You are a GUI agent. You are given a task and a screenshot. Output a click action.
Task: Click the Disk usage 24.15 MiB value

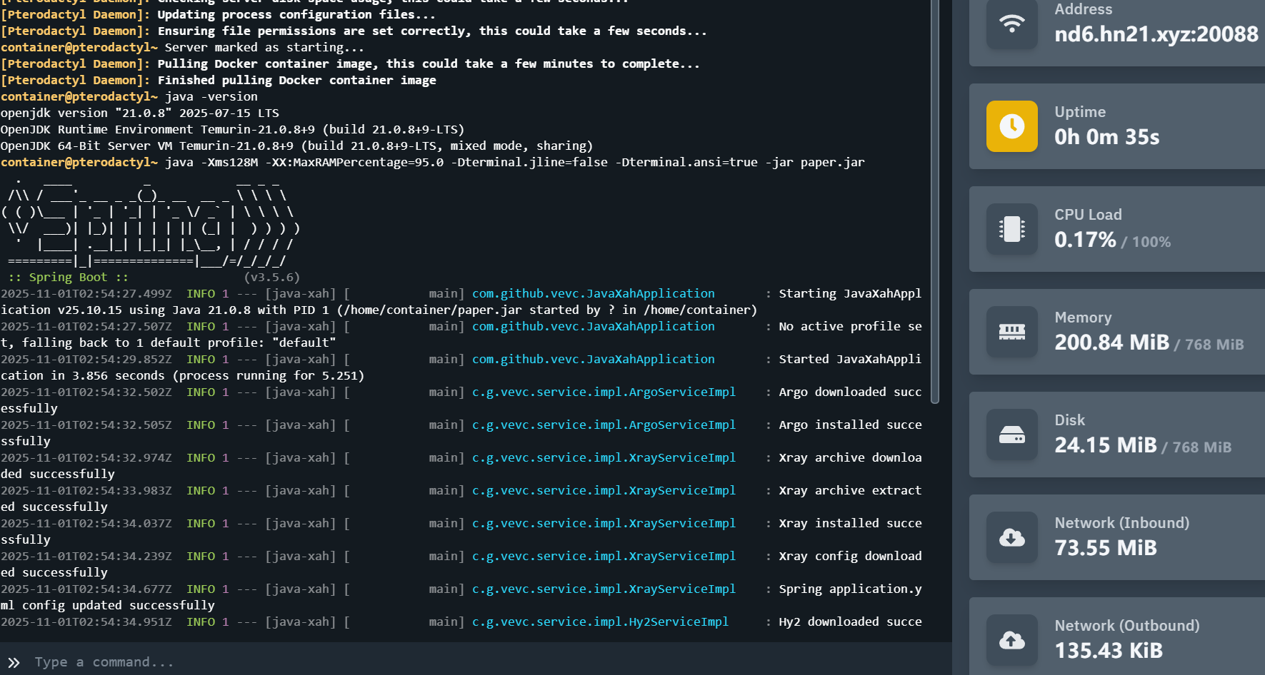[x=1105, y=445]
